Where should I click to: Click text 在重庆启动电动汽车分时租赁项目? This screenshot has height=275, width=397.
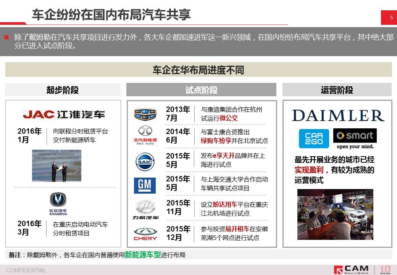coord(80,229)
